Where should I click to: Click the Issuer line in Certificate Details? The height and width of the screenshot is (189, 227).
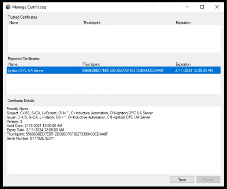tap(78, 117)
